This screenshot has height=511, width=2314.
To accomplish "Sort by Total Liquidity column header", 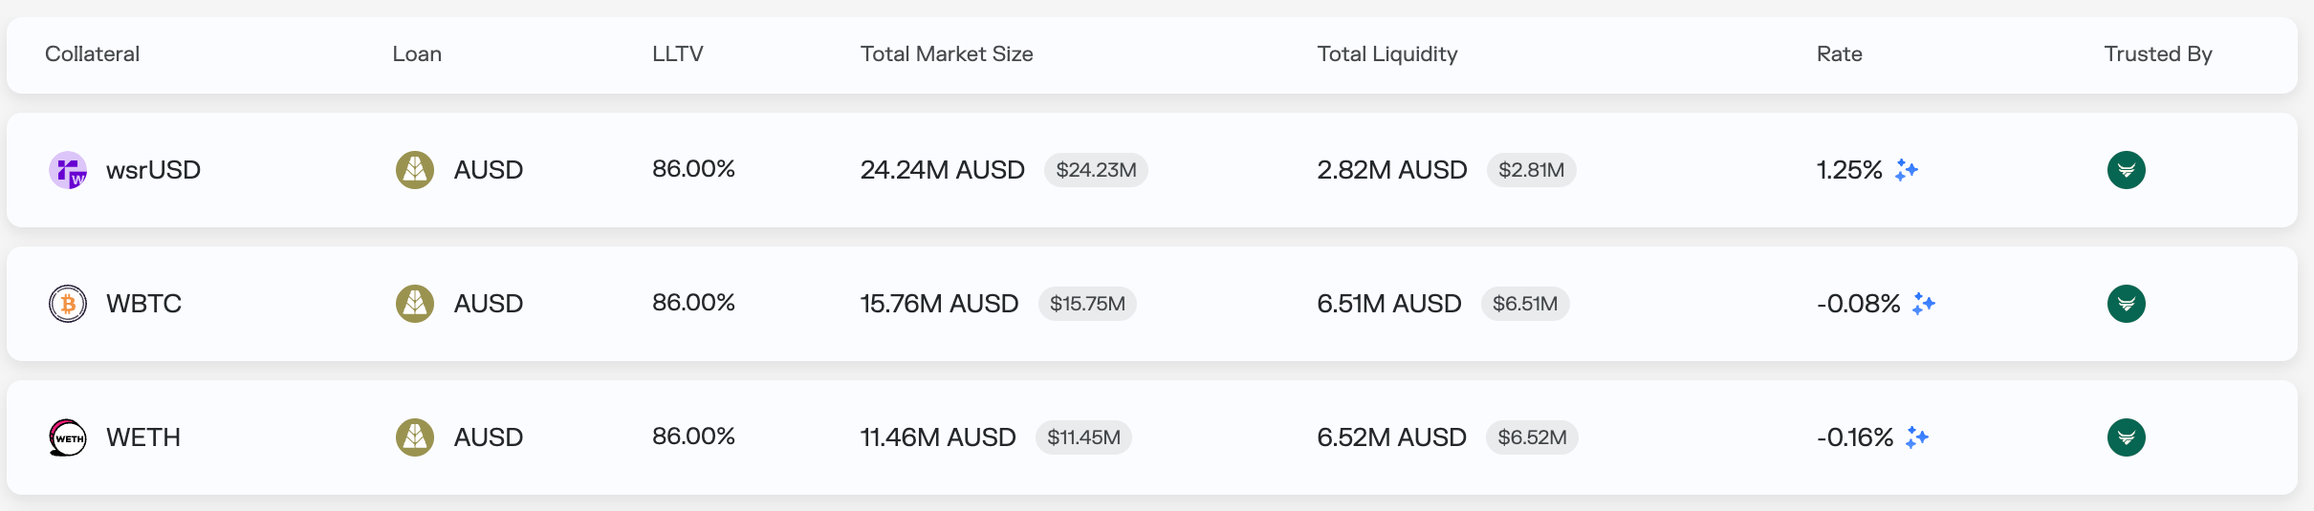I will 1387,54.
